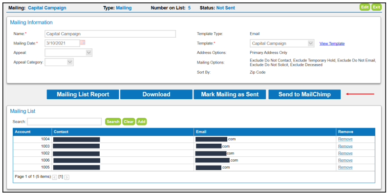Click Page 1 of 1 (5 items) text
Image resolution: width=389 pixels, height=195 pixels.
coord(33,176)
